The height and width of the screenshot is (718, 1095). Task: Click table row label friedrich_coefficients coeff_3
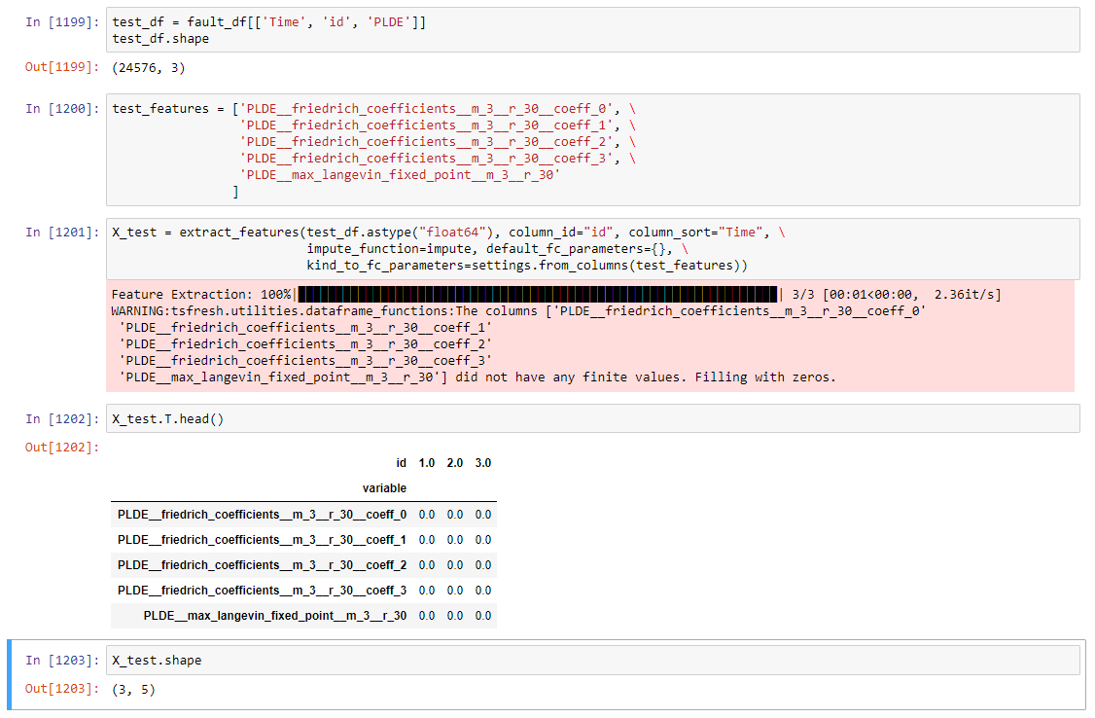(262, 591)
